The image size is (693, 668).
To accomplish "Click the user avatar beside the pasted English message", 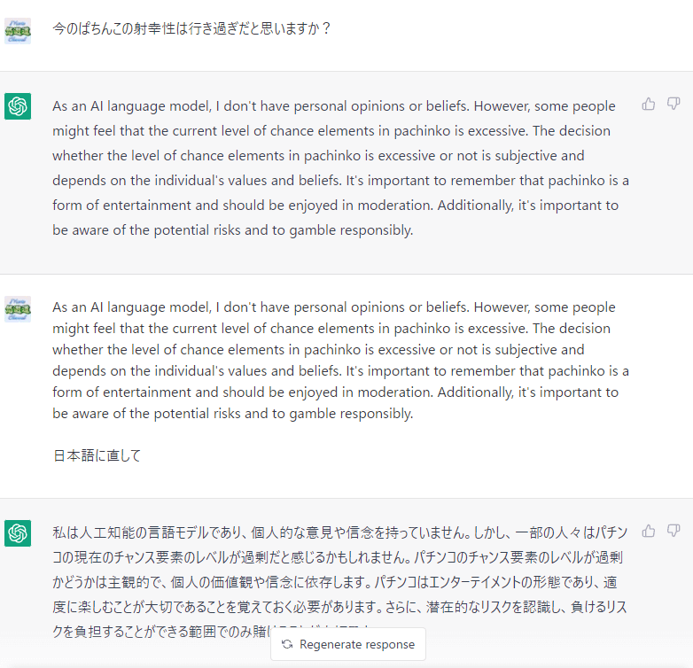I will (x=18, y=309).
